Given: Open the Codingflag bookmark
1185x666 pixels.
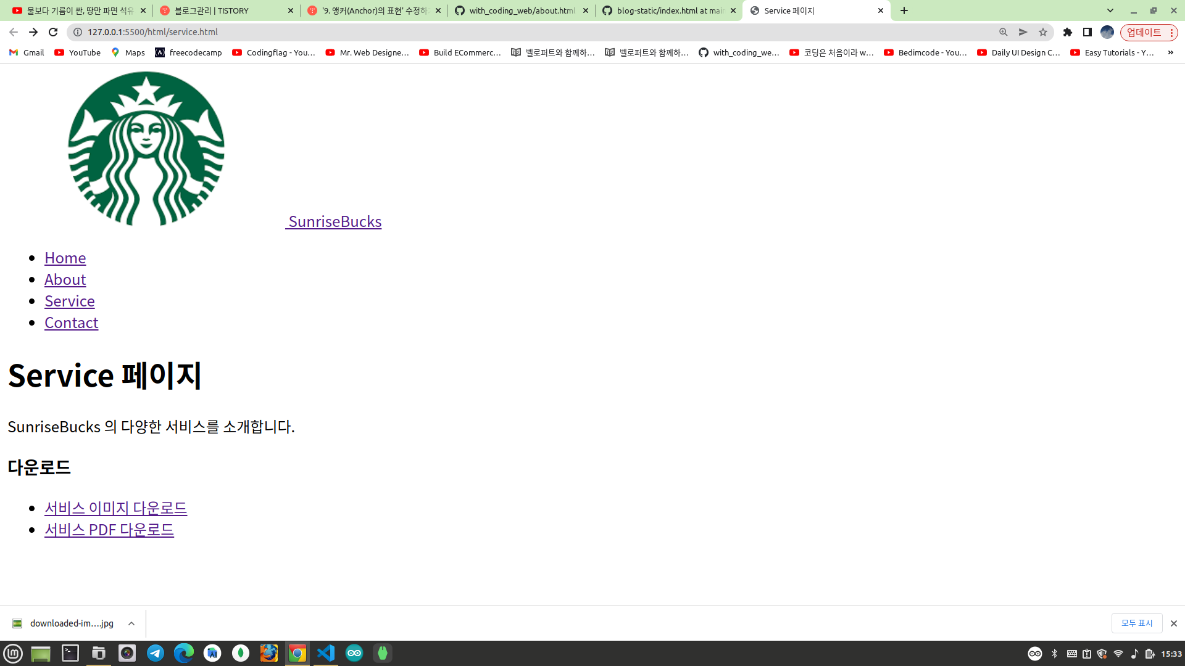Looking at the screenshot, I should 273,52.
